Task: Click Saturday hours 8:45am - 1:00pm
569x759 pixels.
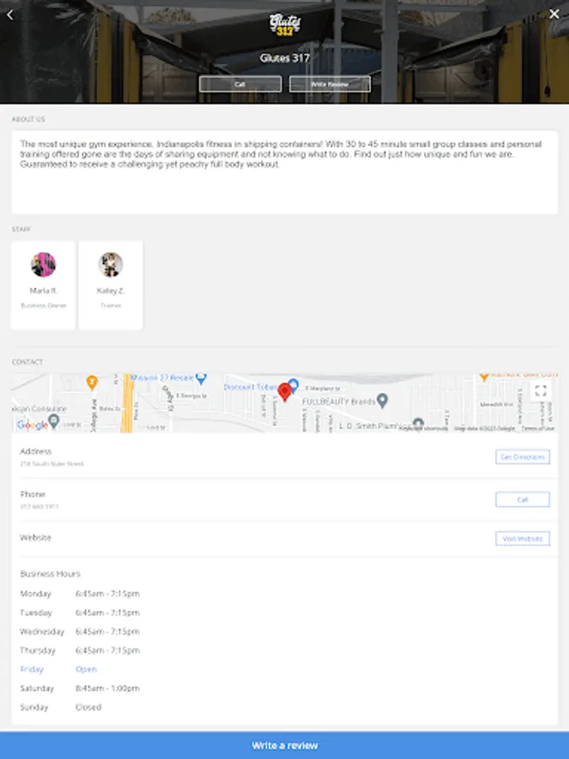Action: point(107,688)
